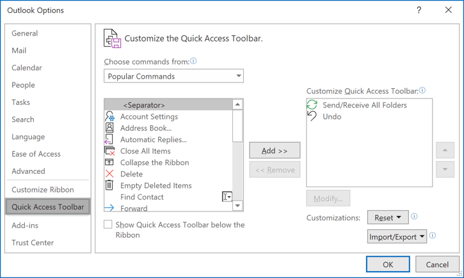The width and height of the screenshot is (464, 278).
Task: Select the Account Settings command text
Action: click(149, 116)
